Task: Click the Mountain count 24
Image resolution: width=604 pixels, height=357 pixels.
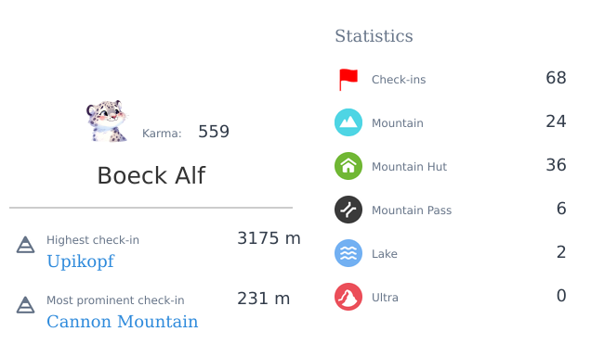Action: (556, 121)
